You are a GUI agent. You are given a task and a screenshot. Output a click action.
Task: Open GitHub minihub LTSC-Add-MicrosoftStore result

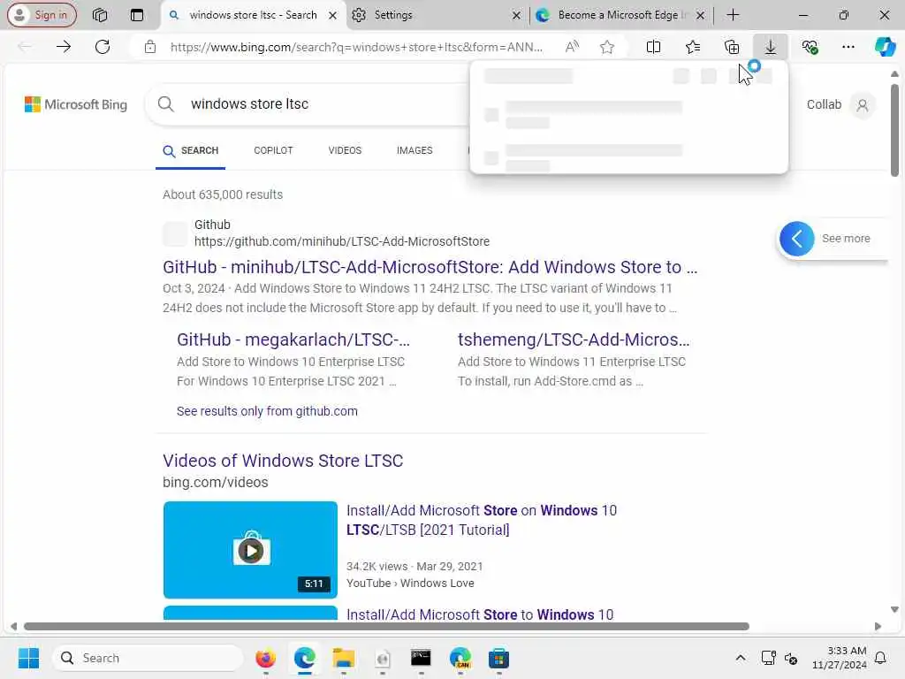(x=430, y=267)
